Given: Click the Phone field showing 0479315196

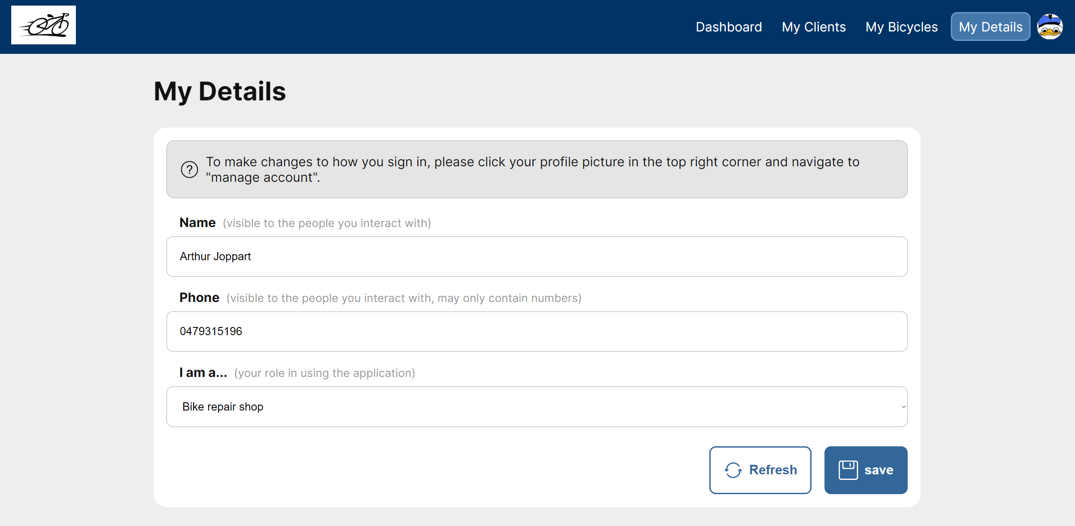Looking at the screenshot, I should [x=537, y=331].
